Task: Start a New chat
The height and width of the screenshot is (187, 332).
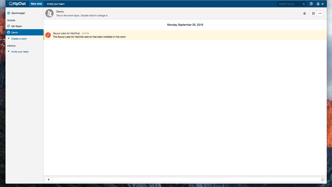Action: (36, 4)
